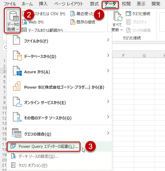Select the データ ribbon tab
The image size is (165, 171).
point(110,4)
